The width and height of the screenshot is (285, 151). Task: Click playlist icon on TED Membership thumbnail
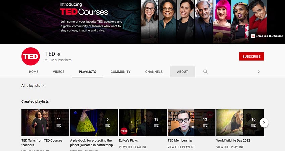click(205, 126)
